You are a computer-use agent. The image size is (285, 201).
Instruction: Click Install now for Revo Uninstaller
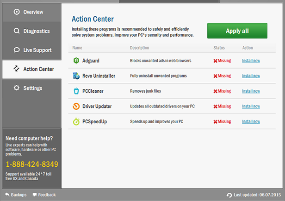[251, 76]
